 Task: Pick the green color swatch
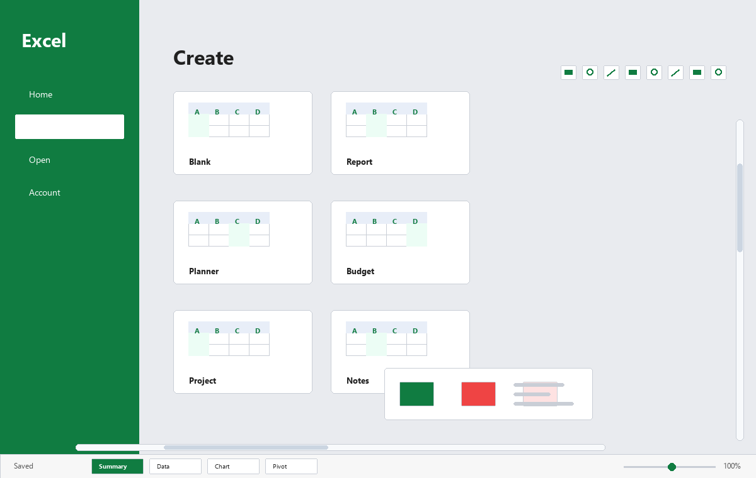click(416, 394)
